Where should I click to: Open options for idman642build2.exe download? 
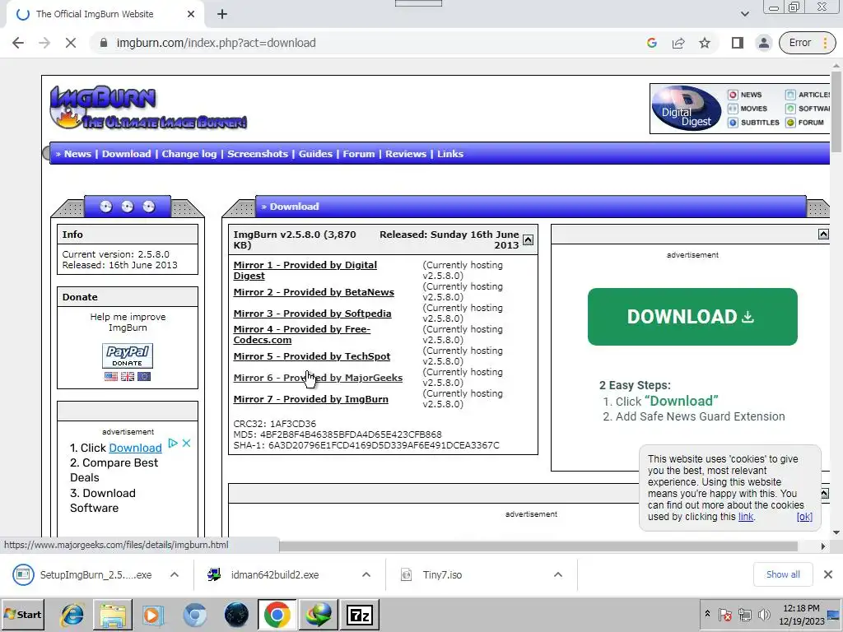click(x=366, y=574)
